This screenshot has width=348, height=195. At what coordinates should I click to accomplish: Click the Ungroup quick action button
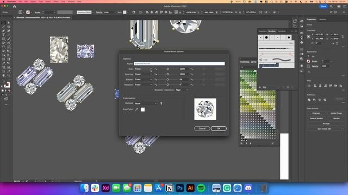pyautogui.click(x=316, y=113)
